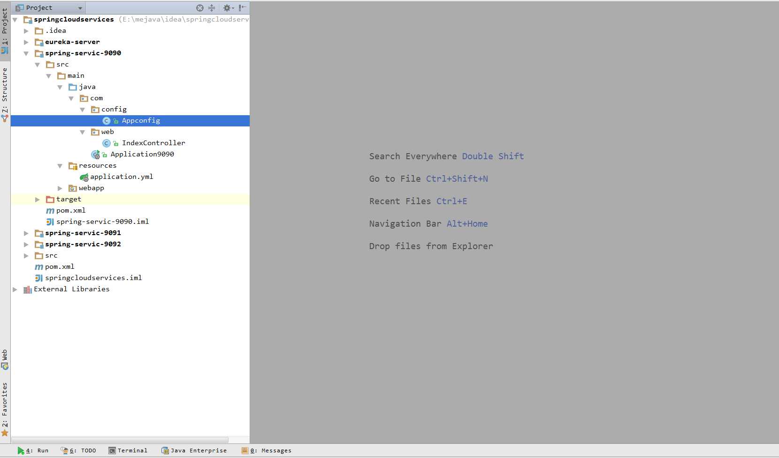The image size is (779, 458).
Task: Click the External Libraries icon
Action: (28, 289)
